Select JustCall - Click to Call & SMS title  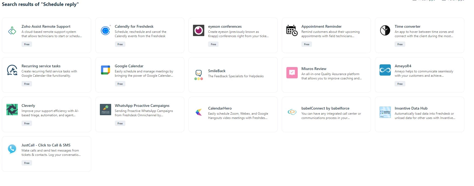pyautogui.click(x=46, y=145)
